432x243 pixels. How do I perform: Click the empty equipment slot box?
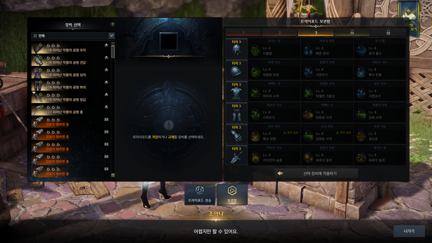(168, 42)
